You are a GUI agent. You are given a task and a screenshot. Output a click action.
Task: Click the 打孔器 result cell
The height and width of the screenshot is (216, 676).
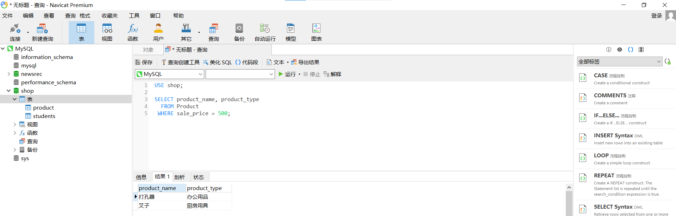(162, 197)
